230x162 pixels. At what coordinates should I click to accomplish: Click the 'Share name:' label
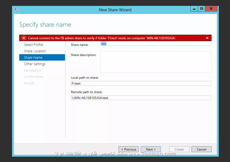pos(80,45)
